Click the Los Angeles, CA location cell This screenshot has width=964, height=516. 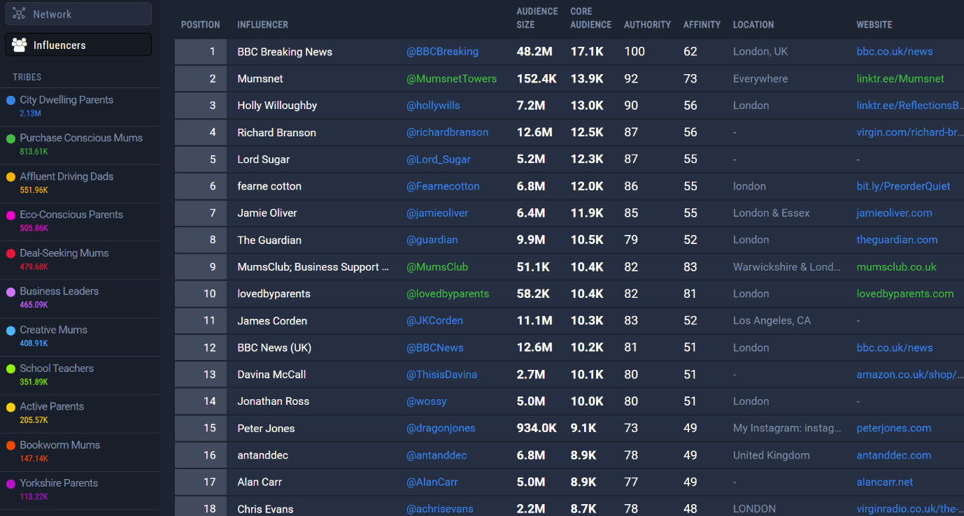pos(772,321)
